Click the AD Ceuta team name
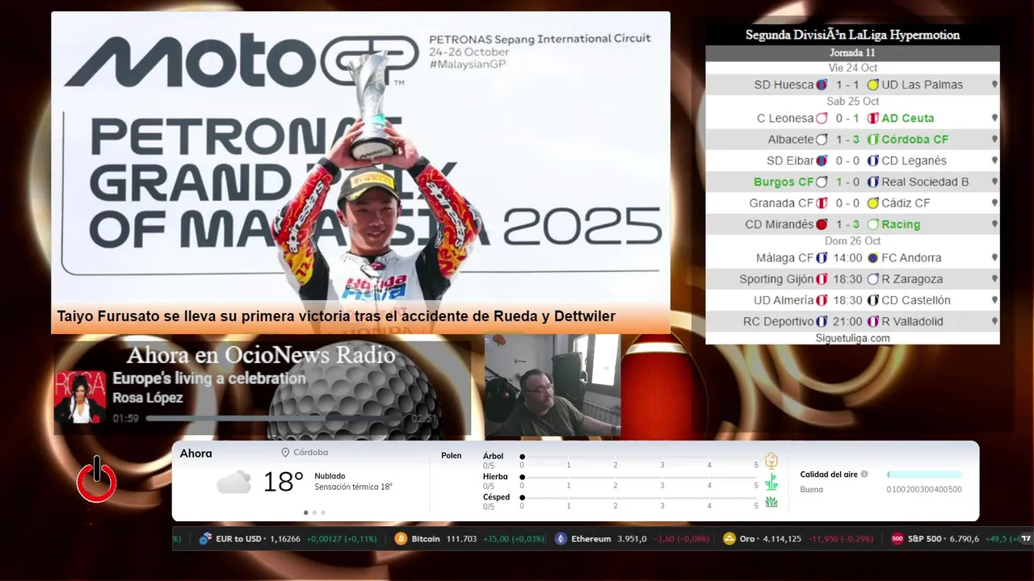Screen dimensions: 1034x581 click(907, 119)
